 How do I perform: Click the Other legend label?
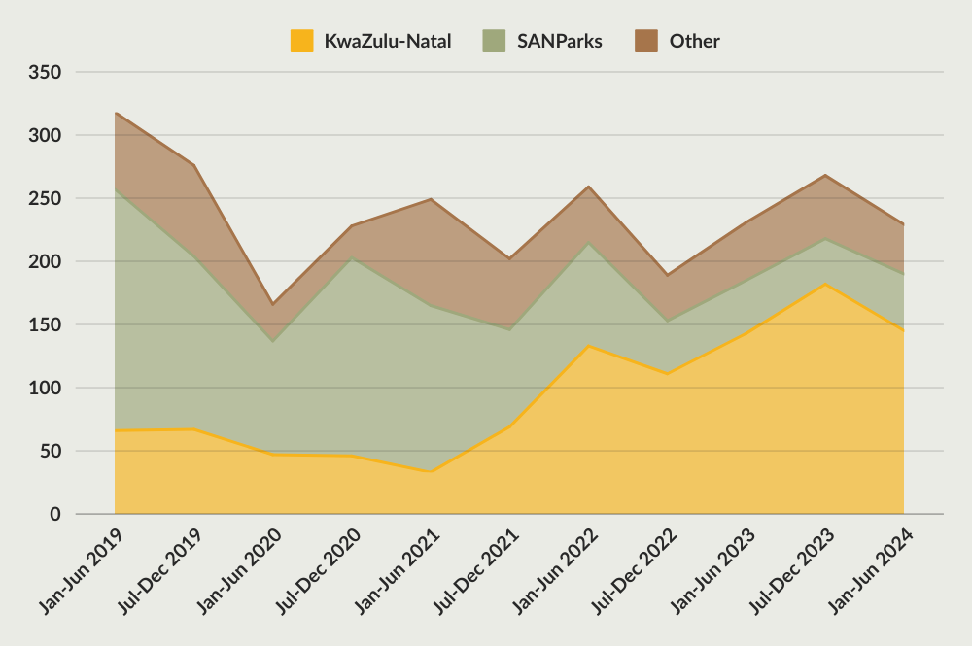(x=694, y=41)
